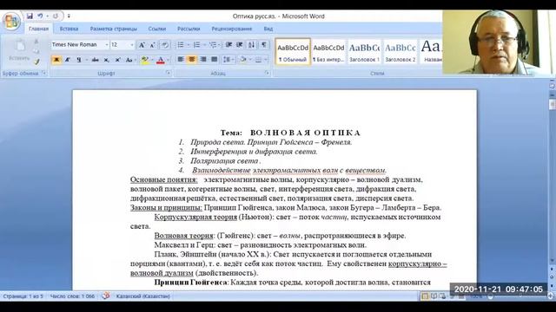Switch to the Рецензирование tab
The image size is (556, 312).
[232, 29]
